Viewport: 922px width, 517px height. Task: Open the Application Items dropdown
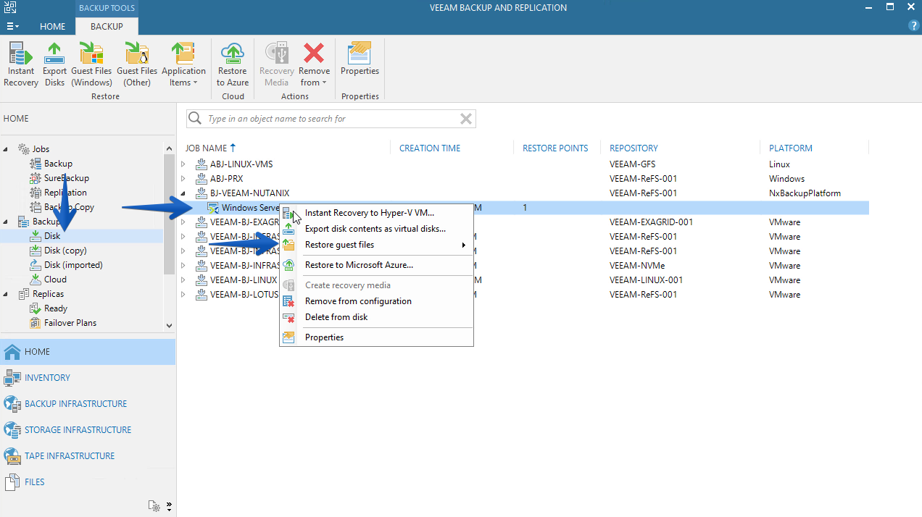pos(183,64)
